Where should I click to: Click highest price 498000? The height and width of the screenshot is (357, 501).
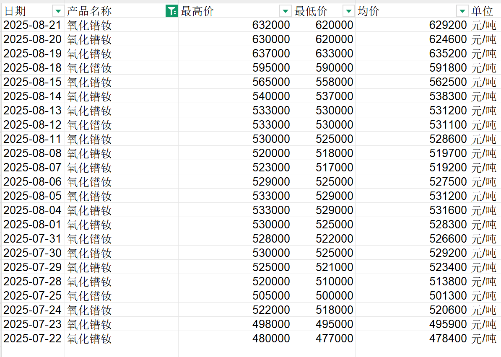click(x=235, y=324)
